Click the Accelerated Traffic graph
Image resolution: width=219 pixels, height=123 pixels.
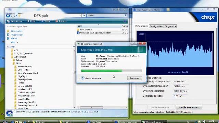175,53
